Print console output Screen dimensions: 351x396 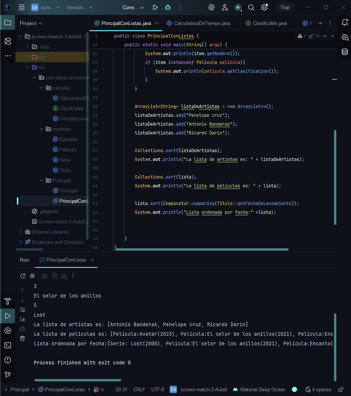pyautogui.click(x=22, y=329)
